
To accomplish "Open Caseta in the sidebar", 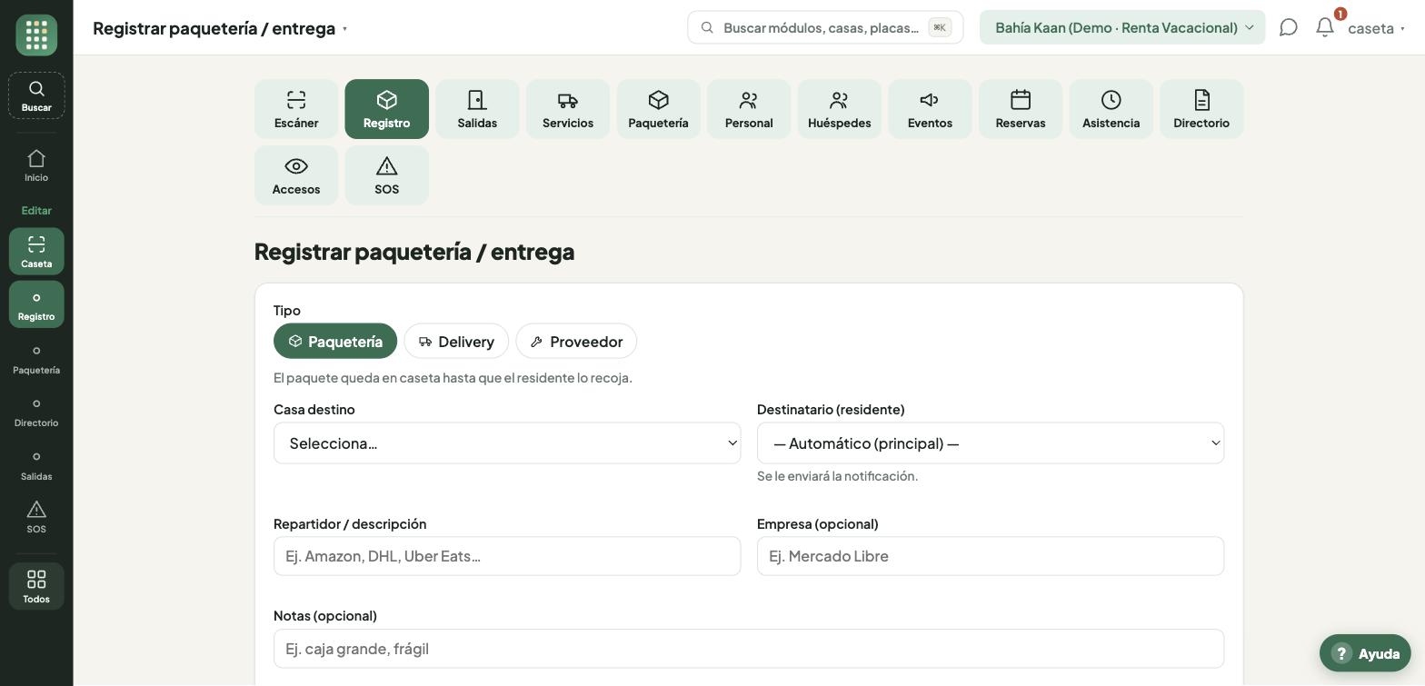I will tap(36, 252).
